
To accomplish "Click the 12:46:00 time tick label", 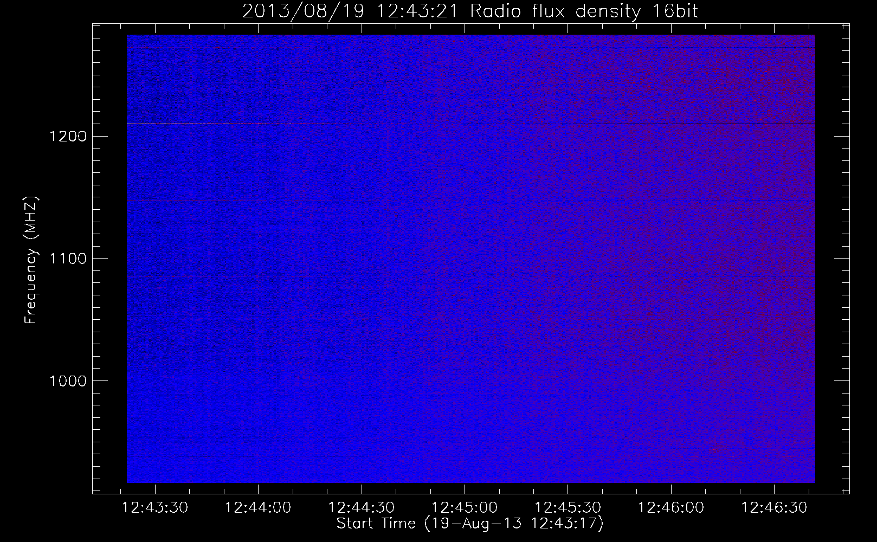I will pos(671,508).
